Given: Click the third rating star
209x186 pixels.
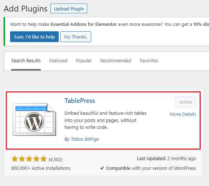Looking at the screenshot, I should (29, 159).
